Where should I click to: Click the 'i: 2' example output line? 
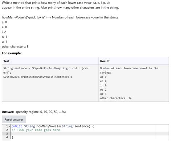tap(4, 32)
